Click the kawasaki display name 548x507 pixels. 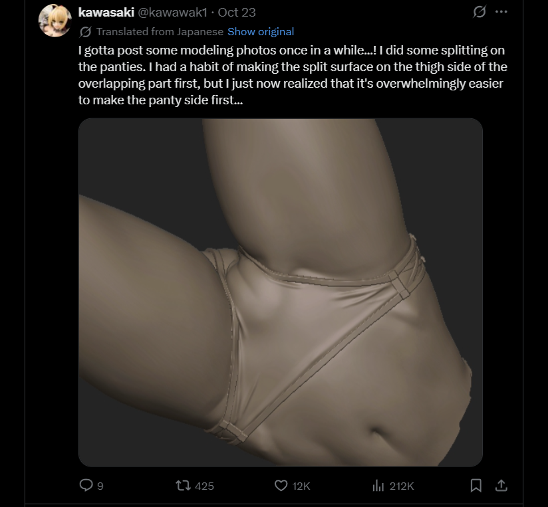click(x=106, y=12)
